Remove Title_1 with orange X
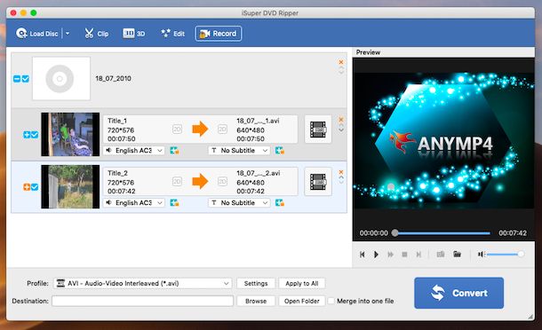The height and width of the screenshot is (330, 542). (x=341, y=120)
